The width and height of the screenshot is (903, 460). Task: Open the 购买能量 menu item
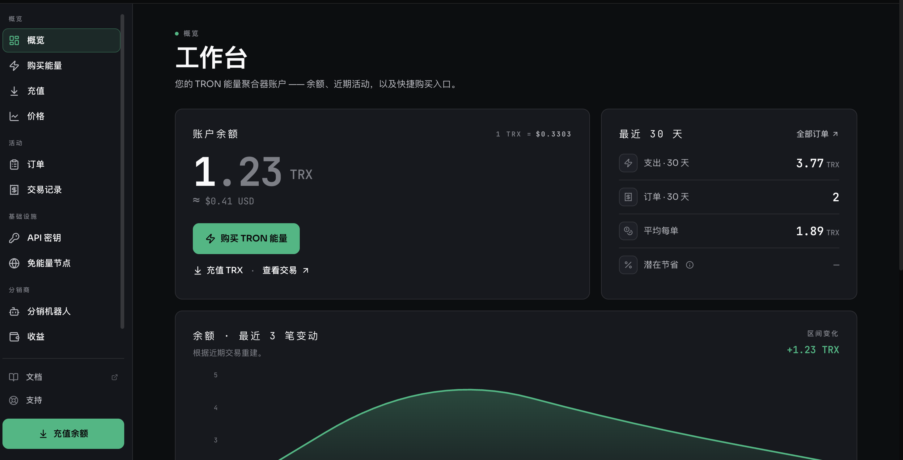click(61, 65)
